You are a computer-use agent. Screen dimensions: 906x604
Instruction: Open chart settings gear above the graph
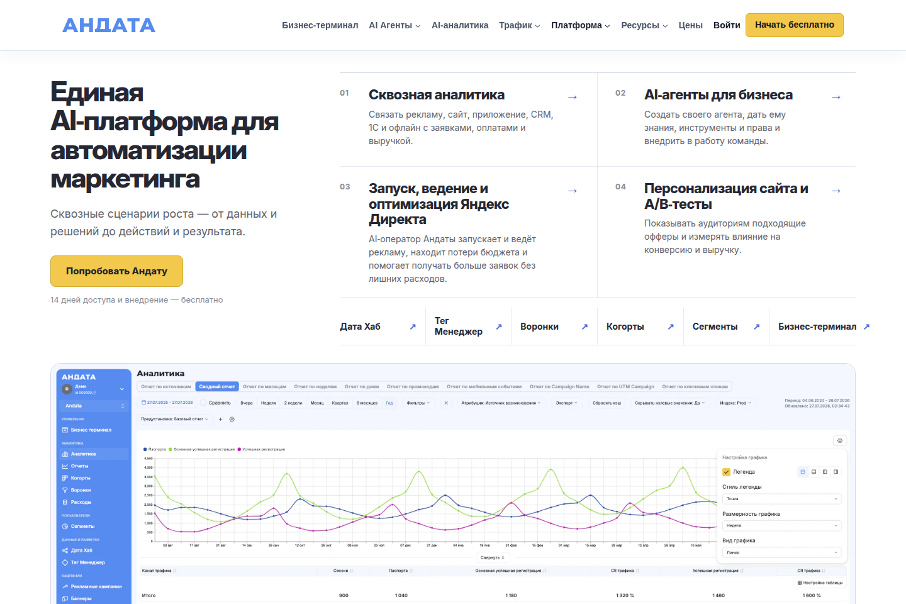840,440
